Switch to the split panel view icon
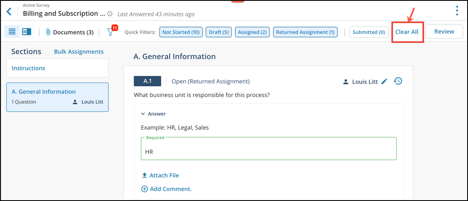The height and width of the screenshot is (201, 468). [27, 31]
